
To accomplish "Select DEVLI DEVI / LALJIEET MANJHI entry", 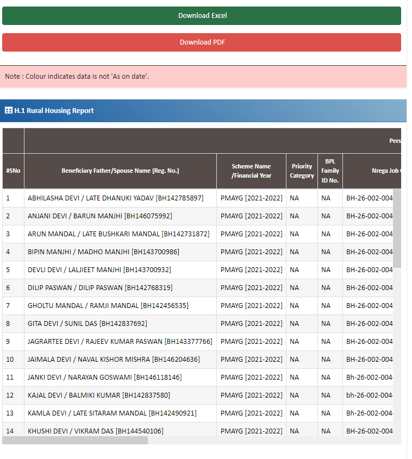I will 99,269.
